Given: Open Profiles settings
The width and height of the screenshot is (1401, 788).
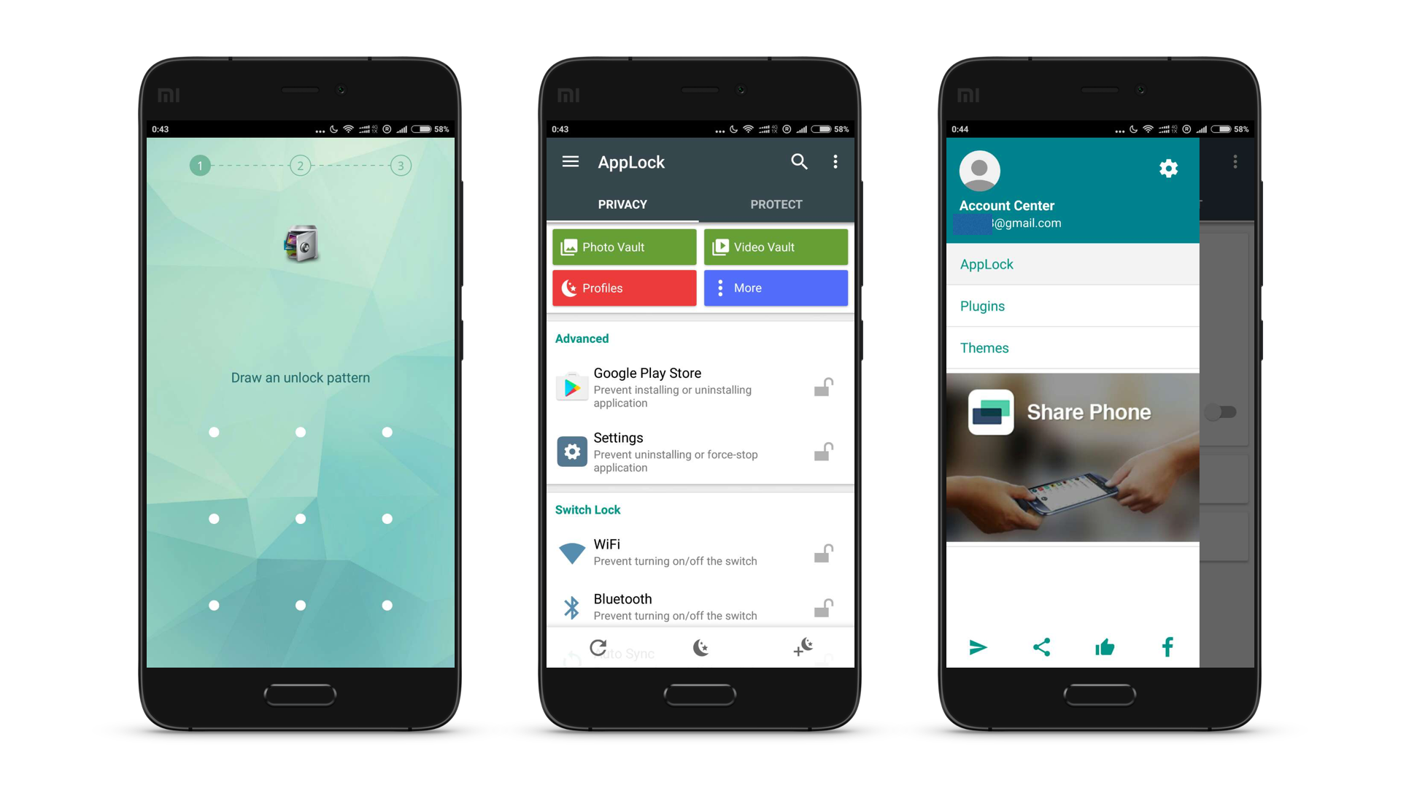Looking at the screenshot, I should point(624,287).
